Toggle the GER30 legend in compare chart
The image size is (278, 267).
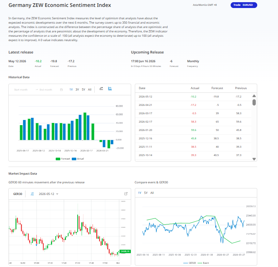[x=189, y=263]
